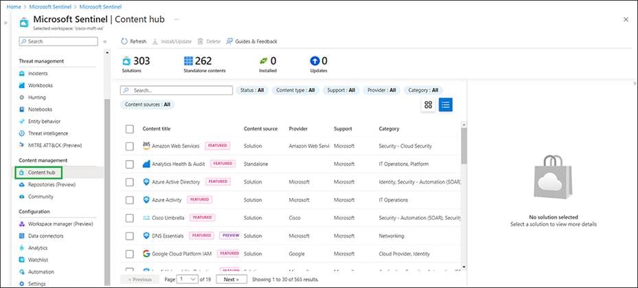Check the Cisco Umbrella row checkbox
This screenshot has width=638, height=288.
[x=129, y=218]
